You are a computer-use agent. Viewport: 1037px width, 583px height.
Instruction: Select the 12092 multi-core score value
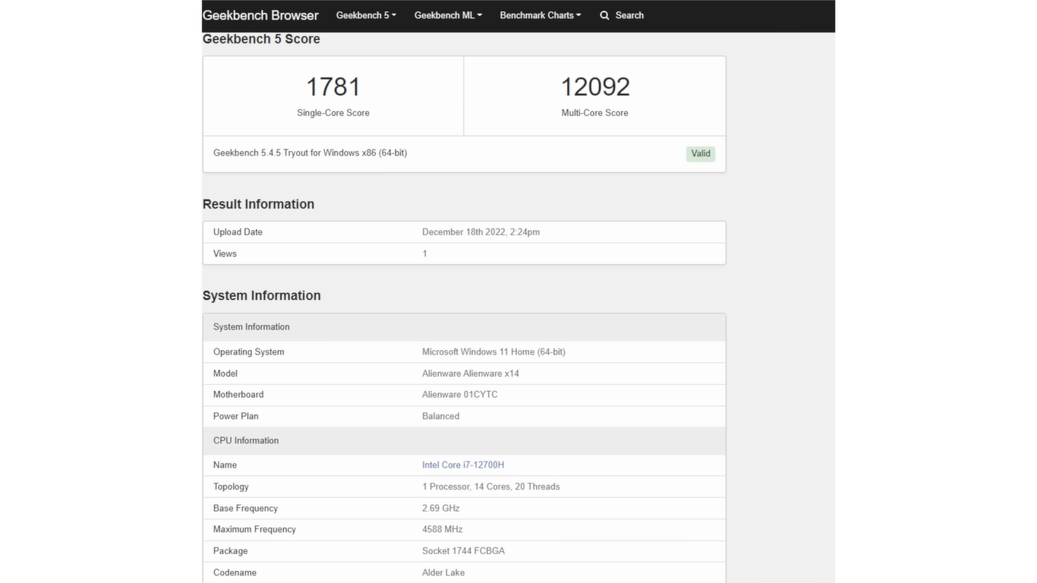pos(595,87)
